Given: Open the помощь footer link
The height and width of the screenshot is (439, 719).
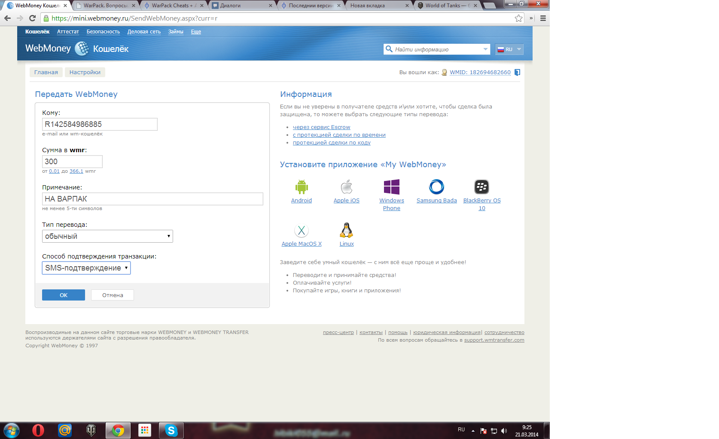Looking at the screenshot, I should tap(398, 332).
